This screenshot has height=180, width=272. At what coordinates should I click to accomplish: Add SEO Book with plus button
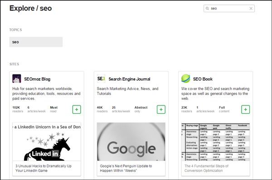coord(245,110)
